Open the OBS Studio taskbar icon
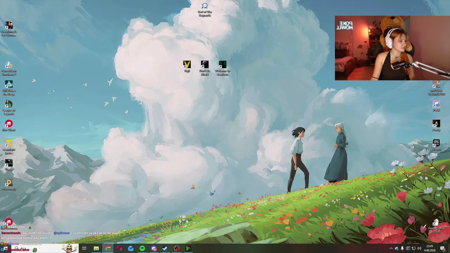Viewport: 450px width, 253px height. [176, 248]
